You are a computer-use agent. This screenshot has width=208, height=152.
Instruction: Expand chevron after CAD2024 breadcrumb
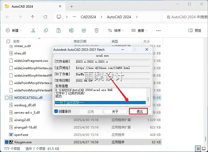(x=101, y=17)
